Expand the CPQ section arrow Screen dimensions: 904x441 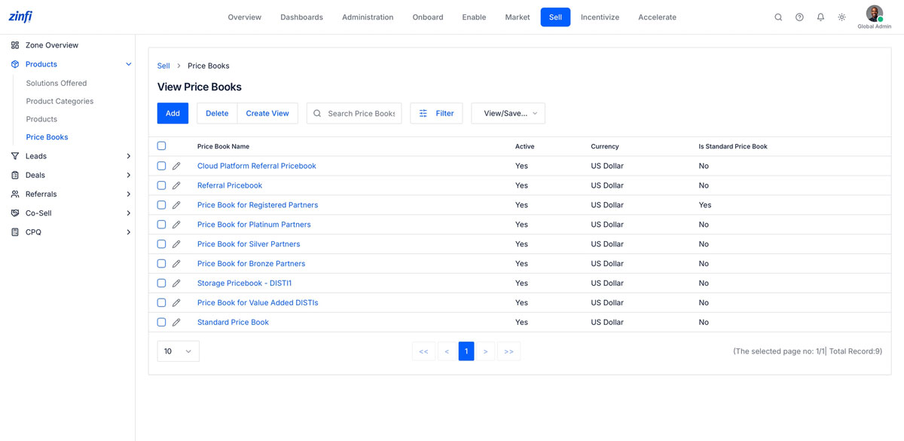[129, 232]
